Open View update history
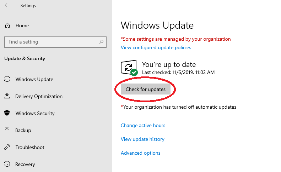The width and height of the screenshot is (281, 172). click(x=142, y=139)
